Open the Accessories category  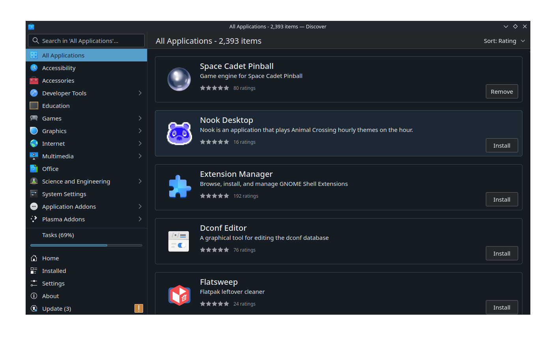click(x=86, y=80)
